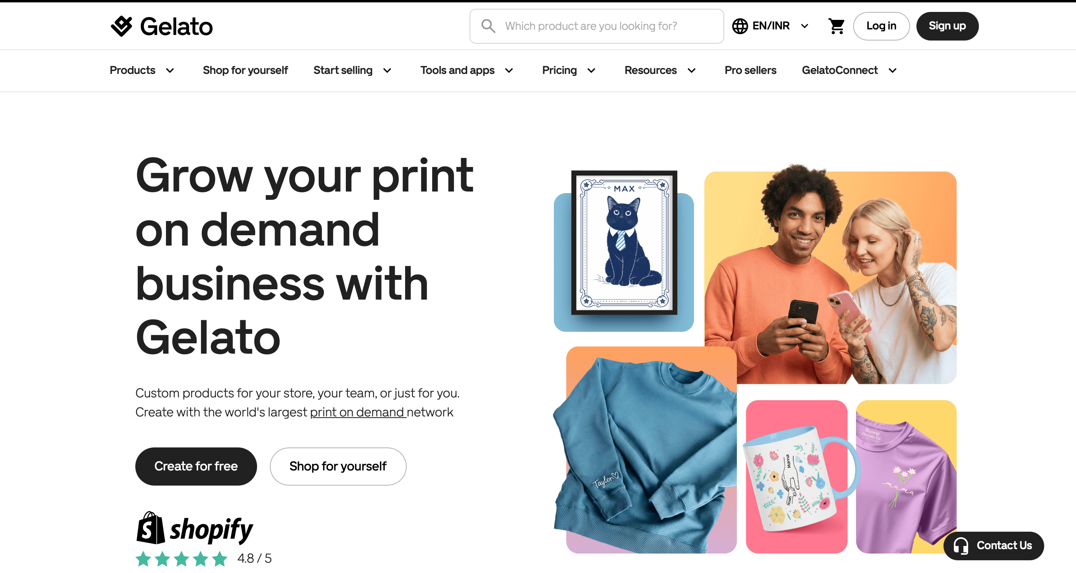Open the shopping cart icon
1076x573 pixels.
(x=836, y=26)
